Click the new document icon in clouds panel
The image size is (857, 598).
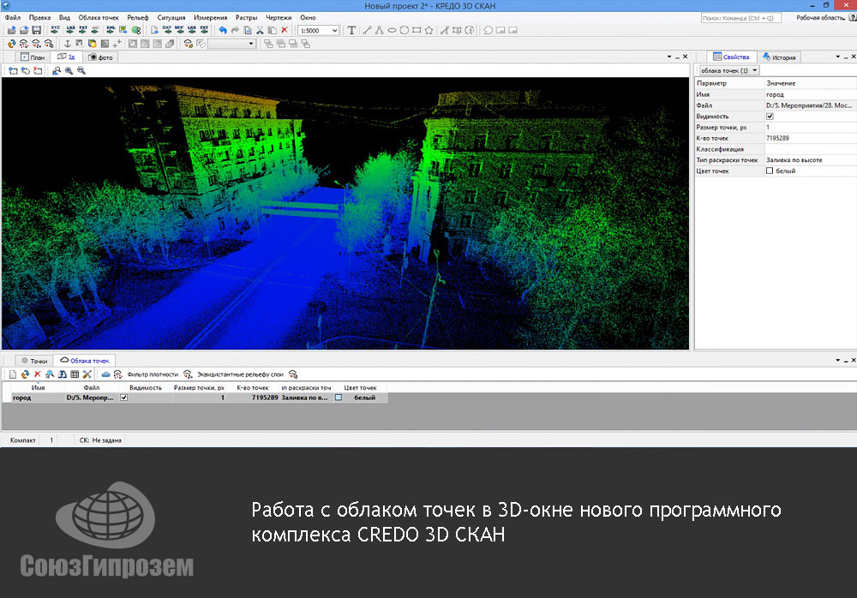click(13, 374)
